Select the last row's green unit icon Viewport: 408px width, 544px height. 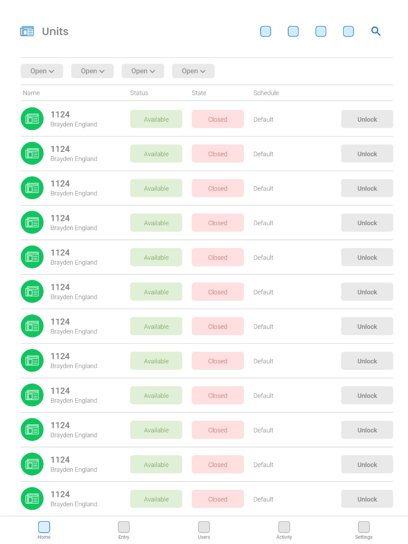pyautogui.click(x=32, y=499)
